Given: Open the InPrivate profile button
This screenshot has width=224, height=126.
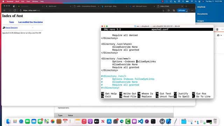Looking at the screenshot, I should click(x=183, y=10).
